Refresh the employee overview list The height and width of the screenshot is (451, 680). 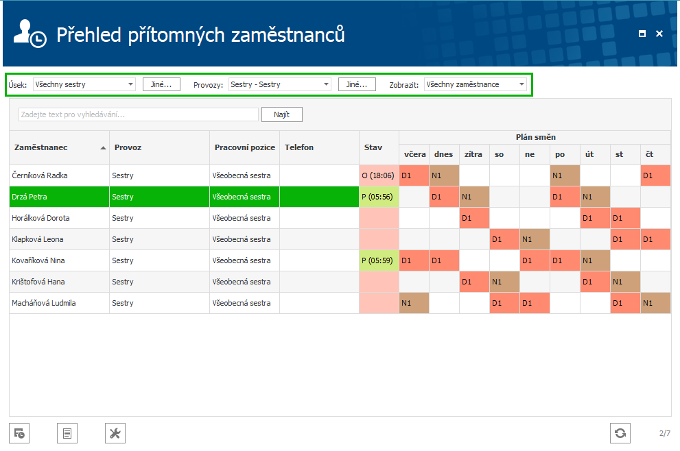[x=620, y=433]
